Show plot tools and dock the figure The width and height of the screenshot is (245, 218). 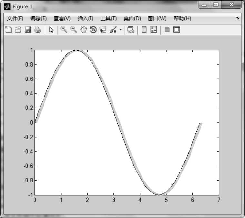(176, 30)
